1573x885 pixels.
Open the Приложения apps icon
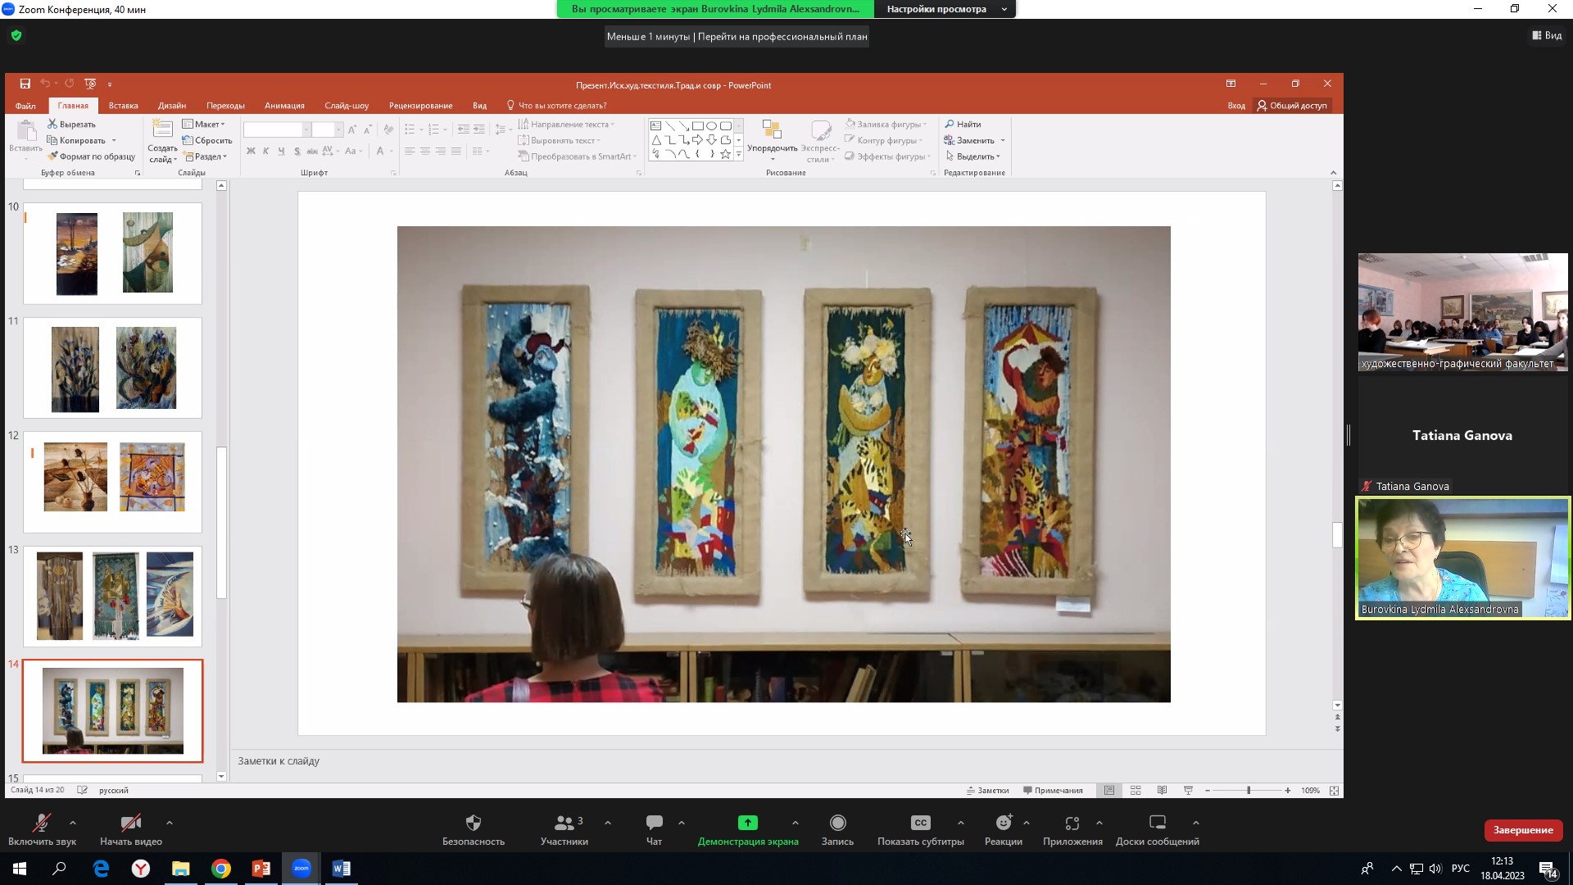coord(1072,823)
